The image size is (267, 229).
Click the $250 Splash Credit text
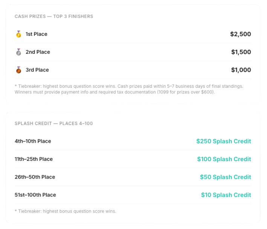coord(224,141)
